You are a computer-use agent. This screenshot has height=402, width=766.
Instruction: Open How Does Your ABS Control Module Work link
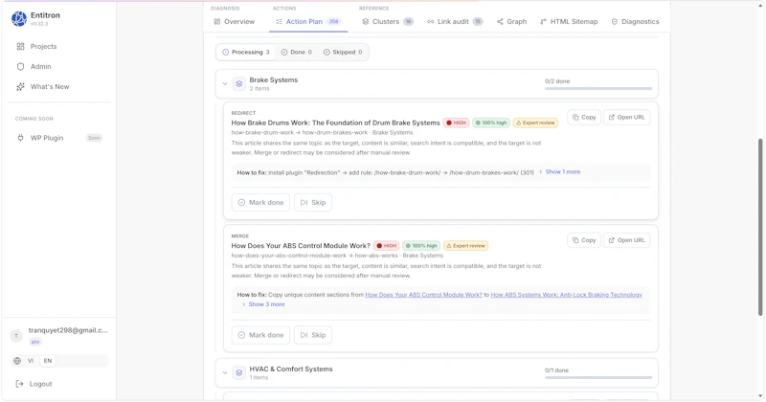(423, 295)
